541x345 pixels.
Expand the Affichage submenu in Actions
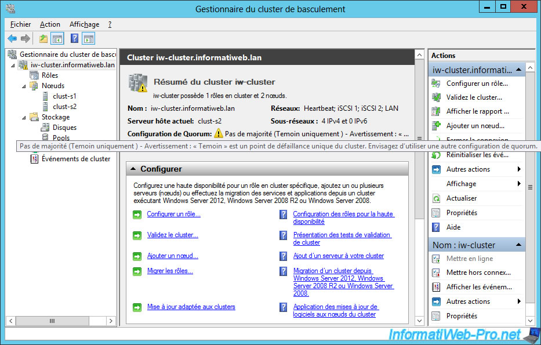click(x=519, y=184)
